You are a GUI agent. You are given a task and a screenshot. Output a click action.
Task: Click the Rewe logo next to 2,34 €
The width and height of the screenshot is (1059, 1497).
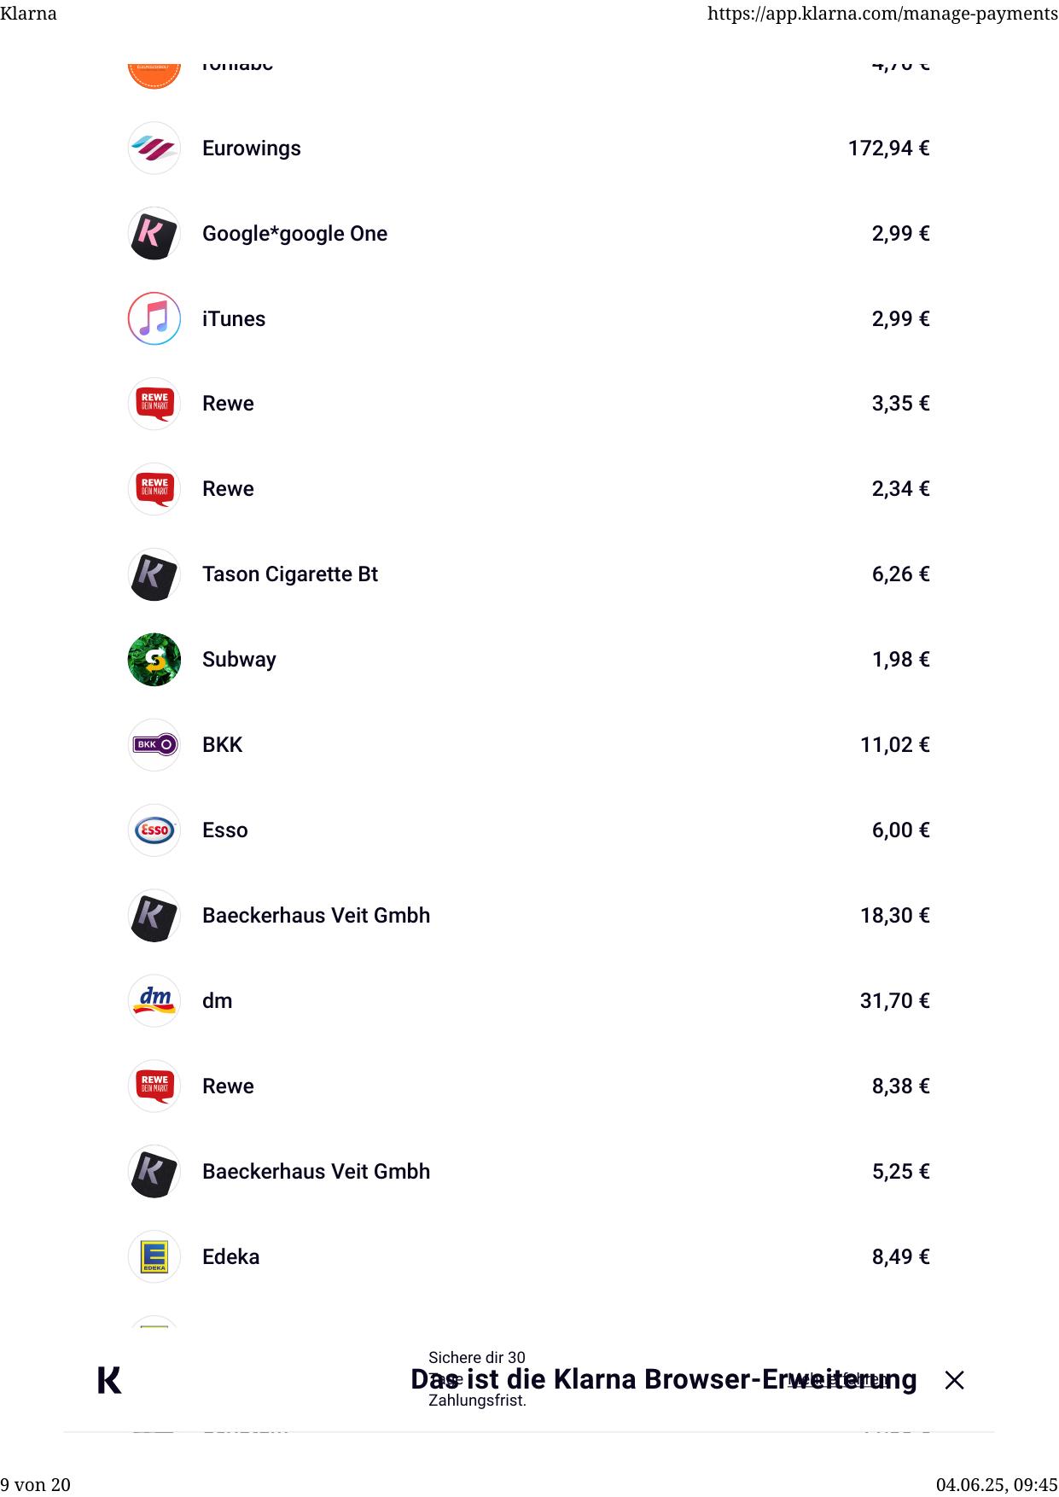click(154, 489)
